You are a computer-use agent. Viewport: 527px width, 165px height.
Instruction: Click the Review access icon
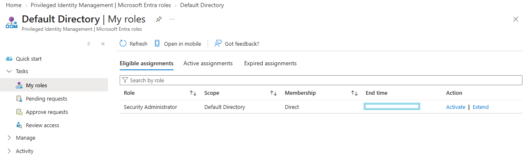(x=19, y=125)
